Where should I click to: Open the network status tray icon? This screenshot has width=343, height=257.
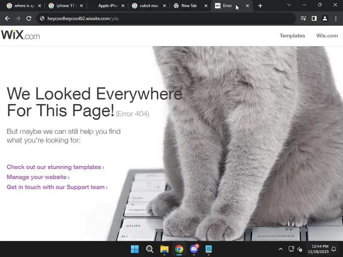coord(291,249)
